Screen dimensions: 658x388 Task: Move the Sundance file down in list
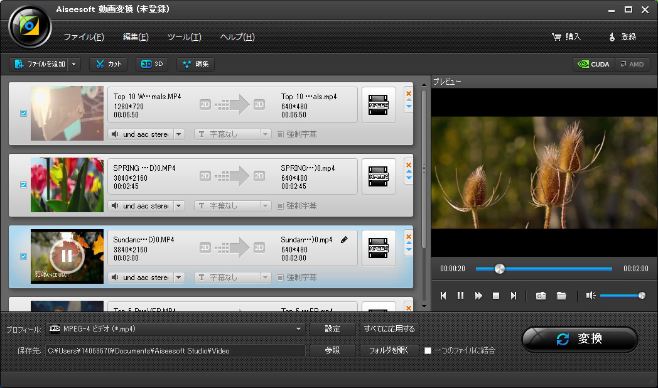coord(409,250)
